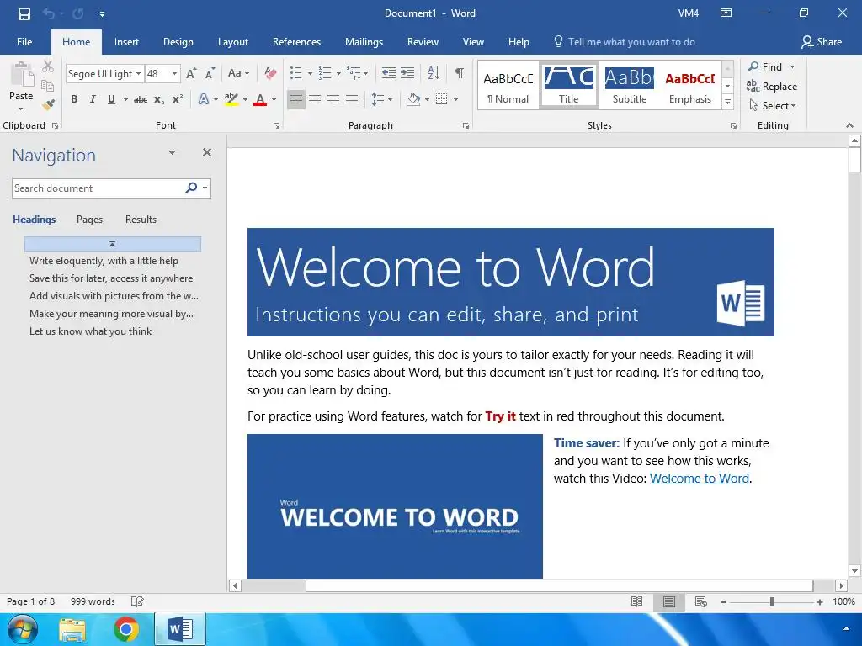The height and width of the screenshot is (646, 862).
Task: Clear all formatting eraser icon
Action: coord(270,73)
